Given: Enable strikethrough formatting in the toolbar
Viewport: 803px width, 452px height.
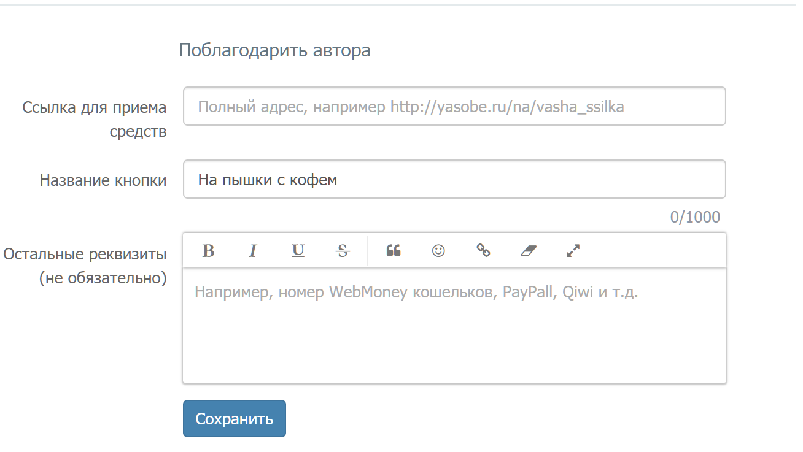Looking at the screenshot, I should 343,251.
